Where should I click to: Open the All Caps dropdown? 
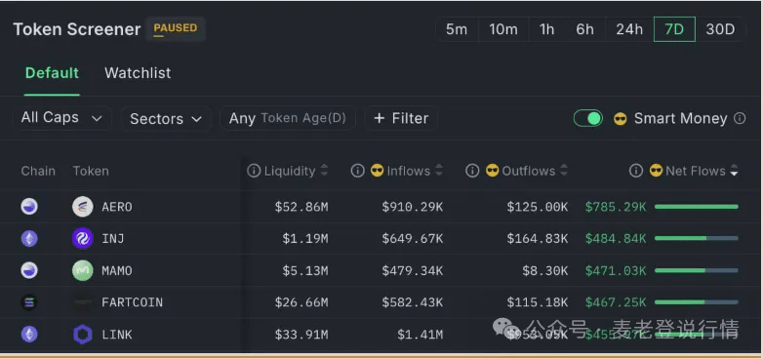click(62, 118)
